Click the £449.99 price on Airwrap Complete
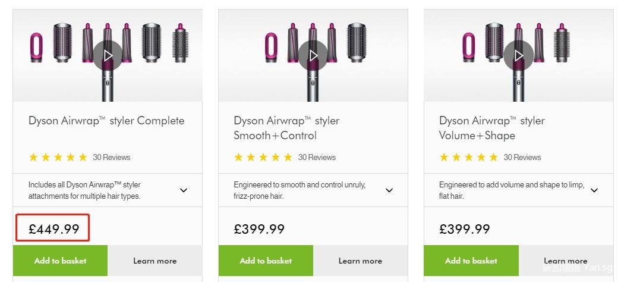This screenshot has height=282, width=621. [54, 228]
